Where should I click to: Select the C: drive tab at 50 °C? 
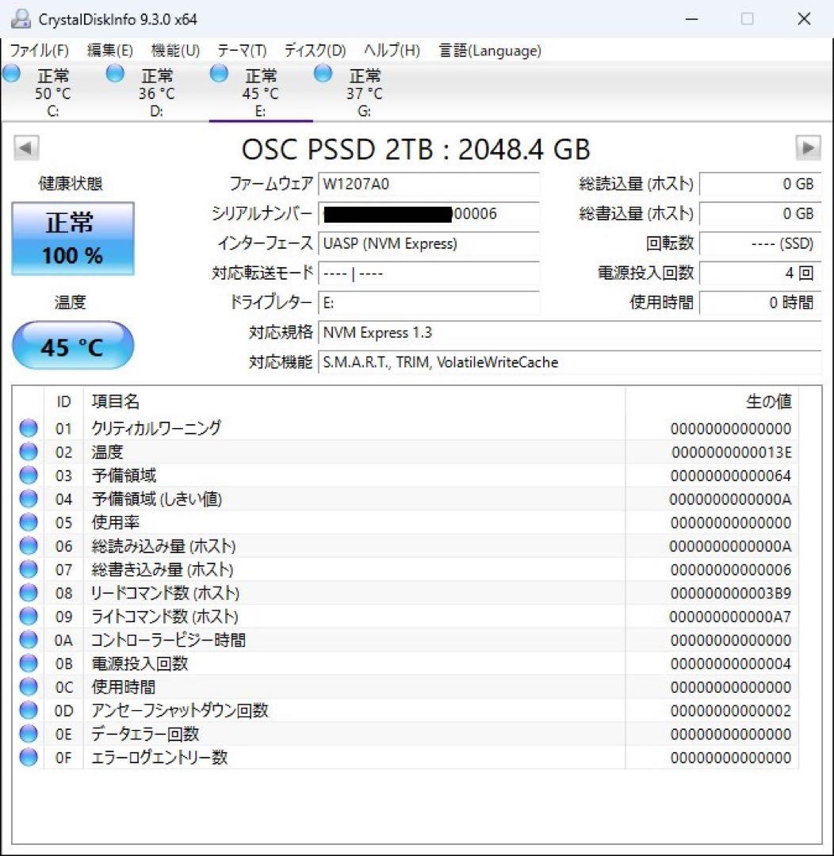point(52,92)
